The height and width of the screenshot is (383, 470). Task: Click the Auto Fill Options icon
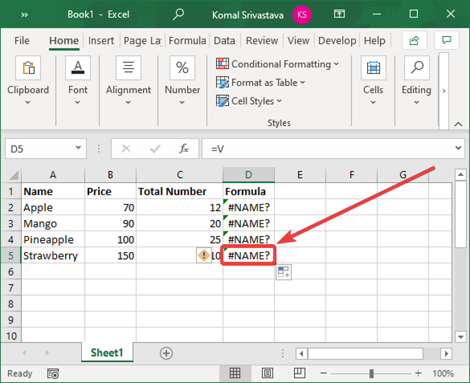pos(283,272)
